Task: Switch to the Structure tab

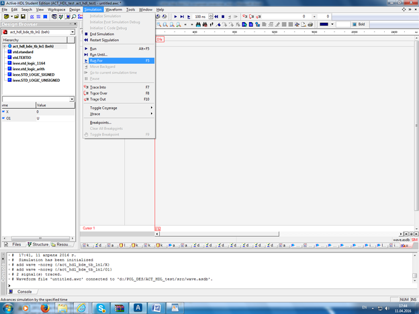Action: tap(40, 245)
